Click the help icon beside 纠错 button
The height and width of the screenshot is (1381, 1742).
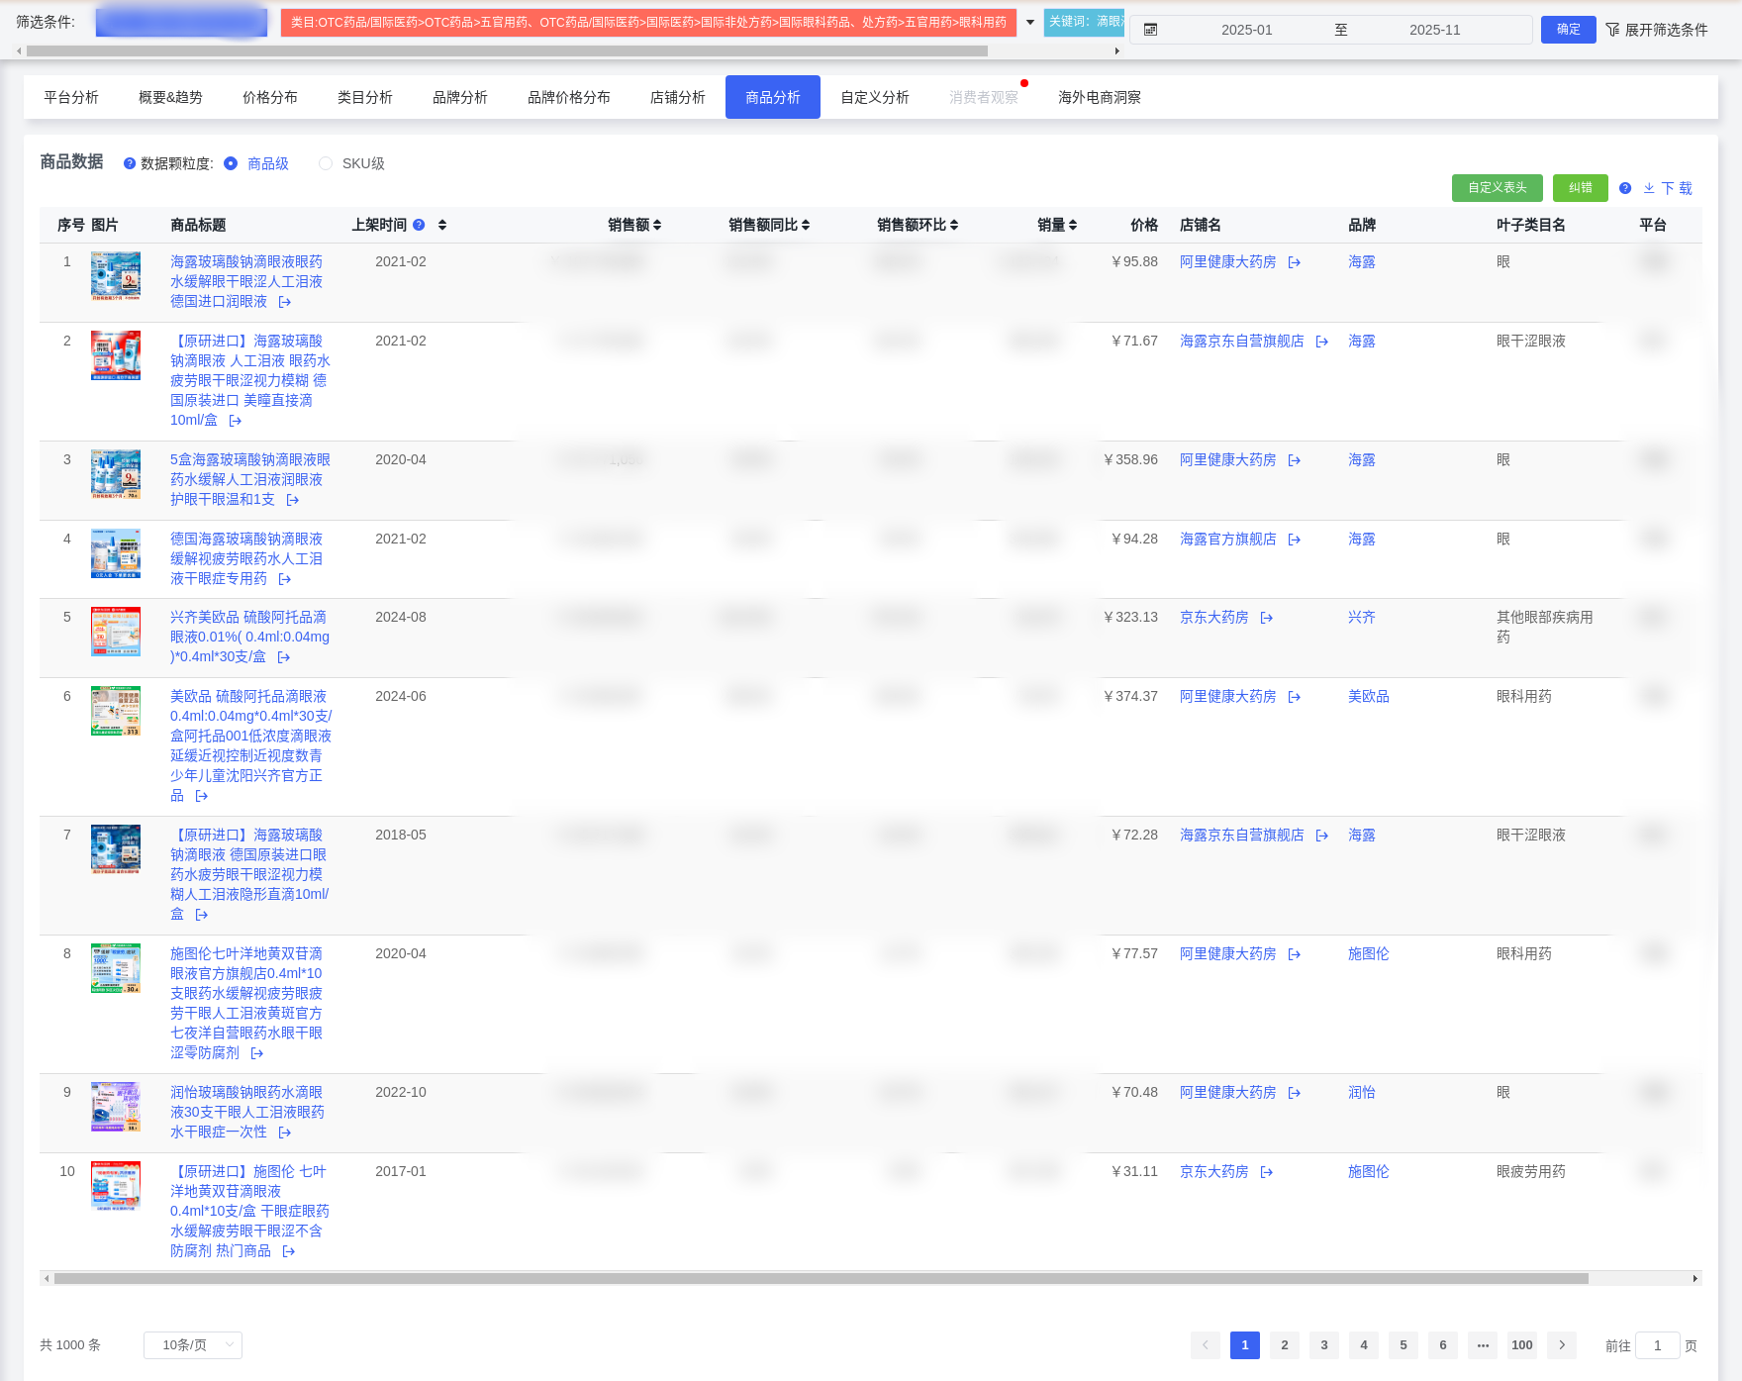(1625, 188)
